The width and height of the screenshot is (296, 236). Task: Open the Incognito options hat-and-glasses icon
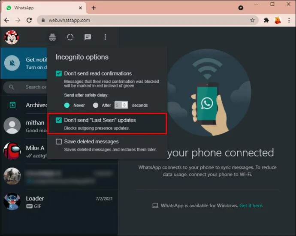click(52, 37)
